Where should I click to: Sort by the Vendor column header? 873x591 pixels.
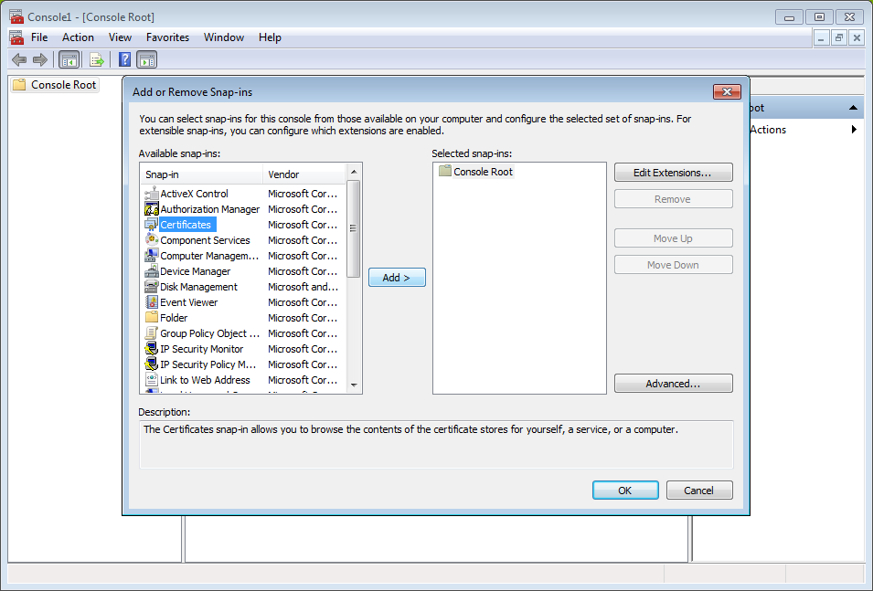tap(304, 174)
